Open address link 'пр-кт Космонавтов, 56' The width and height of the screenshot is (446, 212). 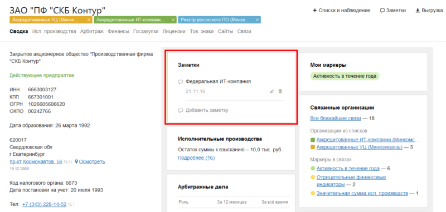tap(36, 162)
